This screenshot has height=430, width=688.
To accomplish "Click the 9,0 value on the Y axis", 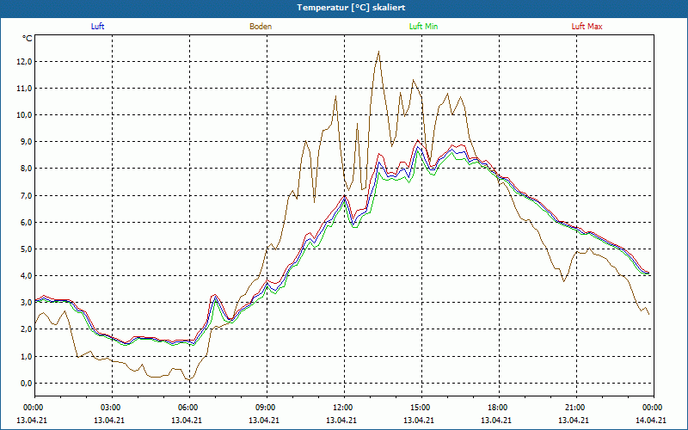I will pos(26,142).
